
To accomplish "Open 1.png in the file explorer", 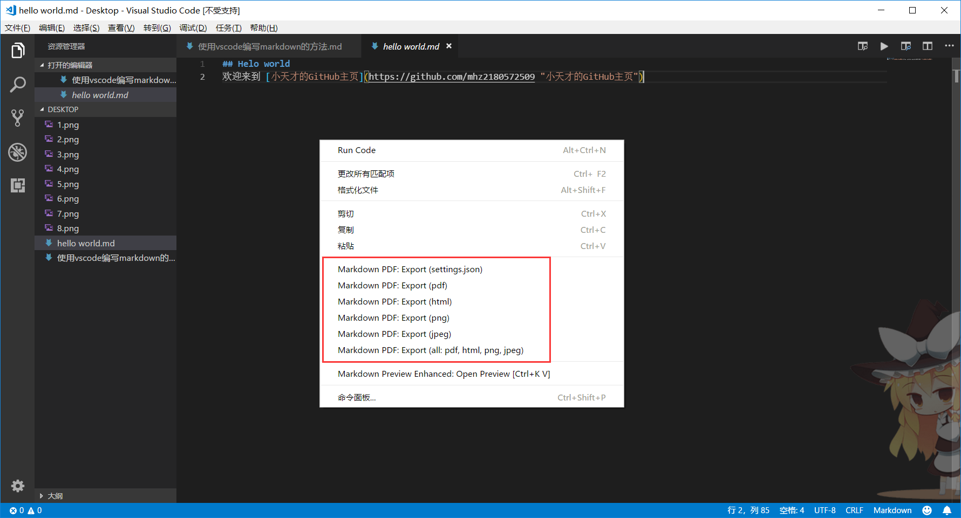I will point(105,125).
